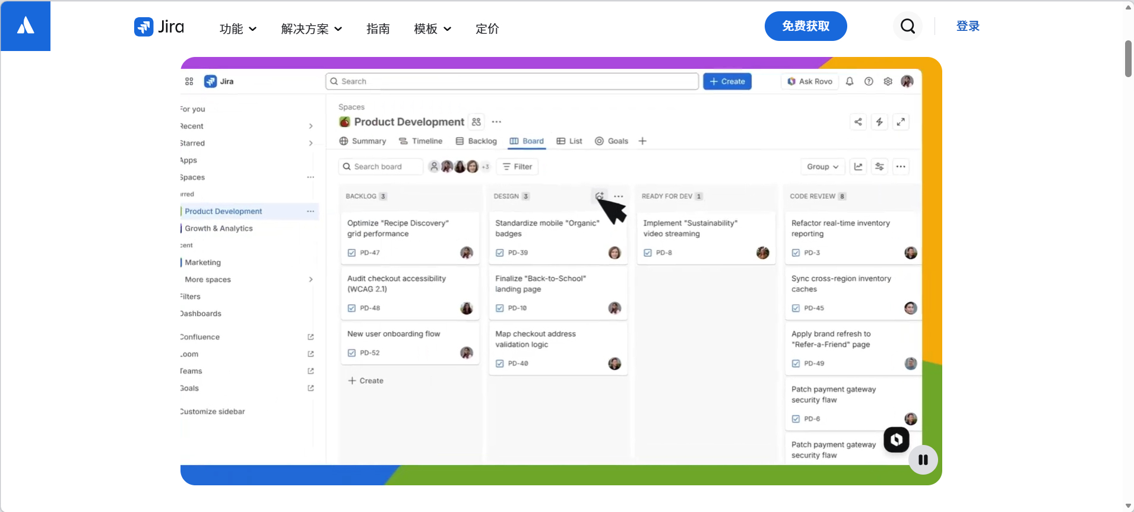Image resolution: width=1134 pixels, height=512 pixels.
Task: Expand the 功能 dropdown menu
Action: pyautogui.click(x=238, y=28)
